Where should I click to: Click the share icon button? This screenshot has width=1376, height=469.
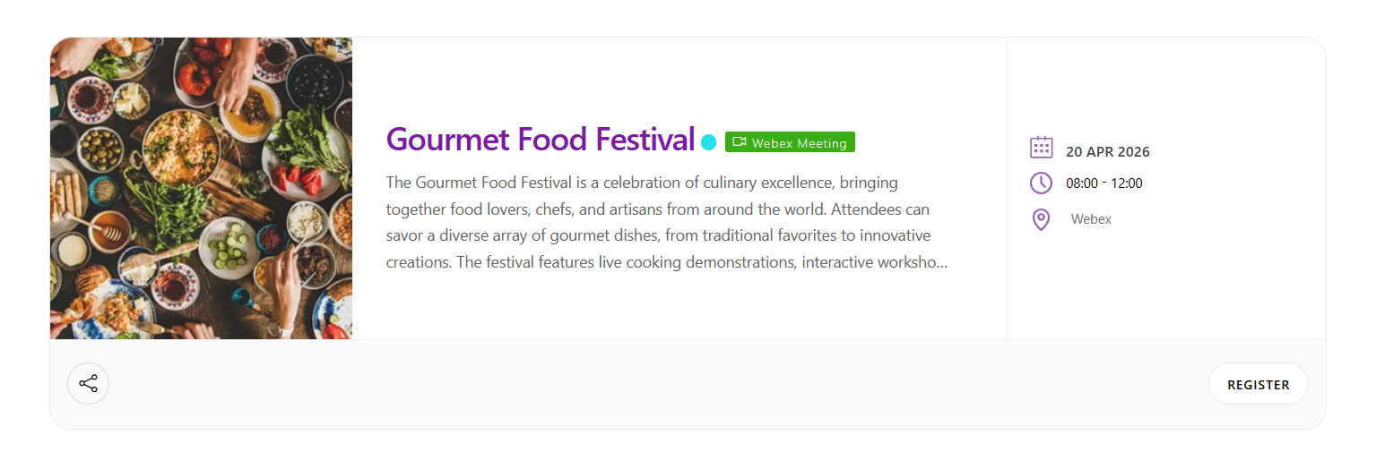point(88,384)
